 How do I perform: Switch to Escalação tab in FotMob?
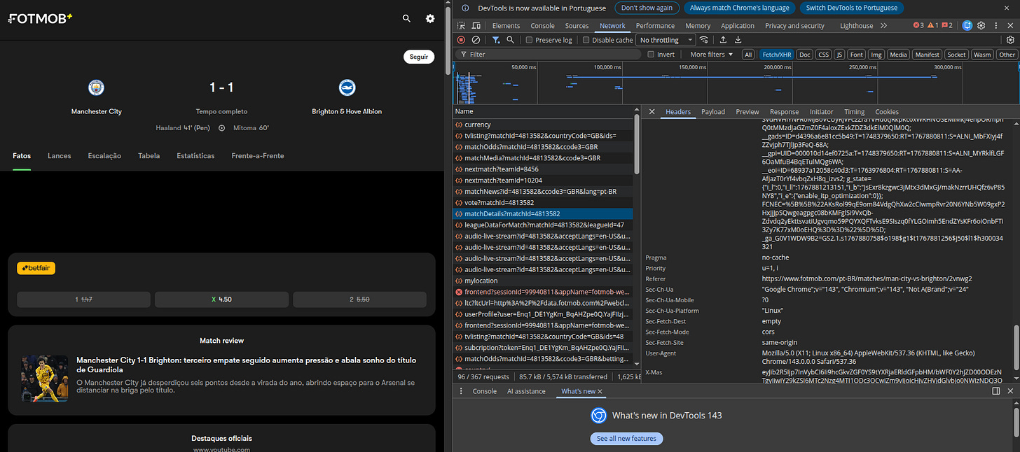coord(104,156)
